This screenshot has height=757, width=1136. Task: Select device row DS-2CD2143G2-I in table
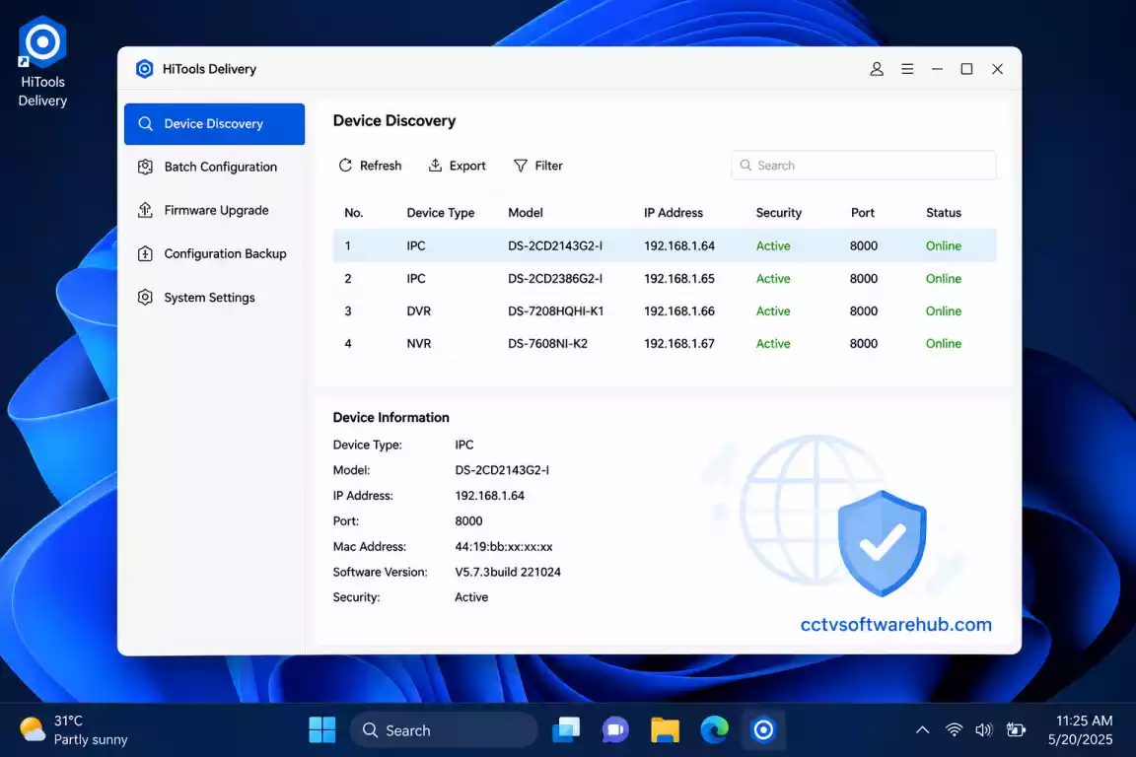[x=665, y=245]
